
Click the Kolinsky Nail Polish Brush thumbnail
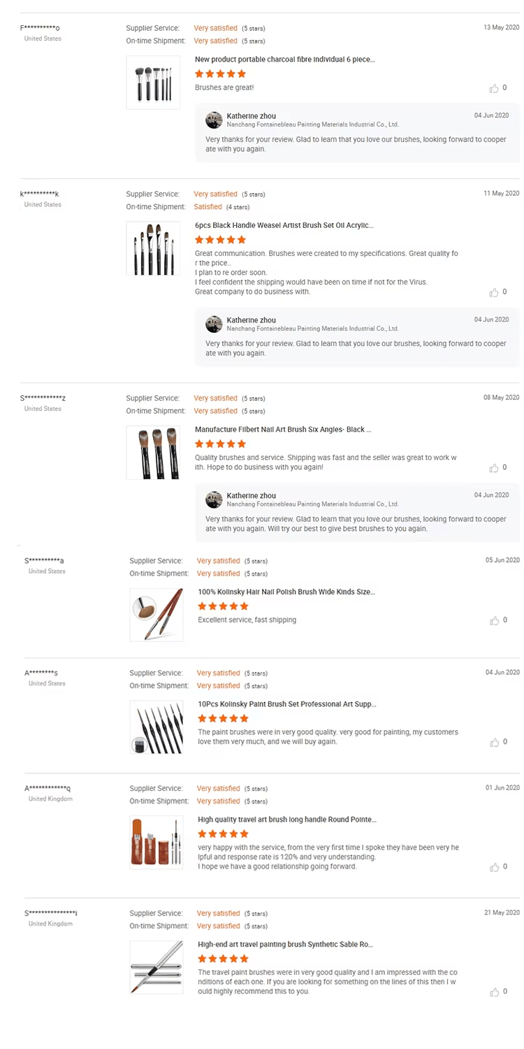tap(157, 615)
